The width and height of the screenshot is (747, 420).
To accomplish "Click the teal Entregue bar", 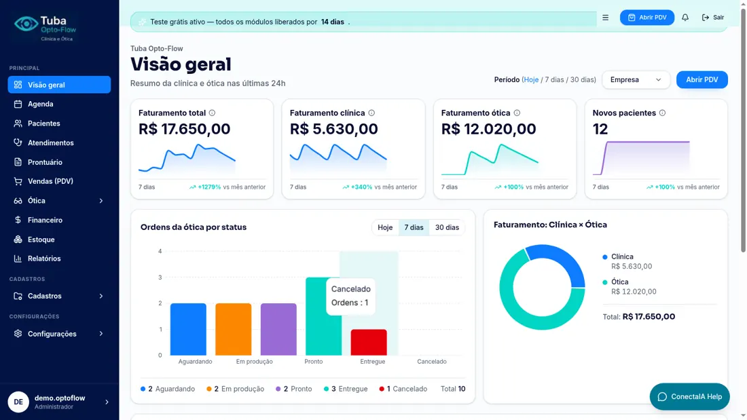I will click(323, 316).
